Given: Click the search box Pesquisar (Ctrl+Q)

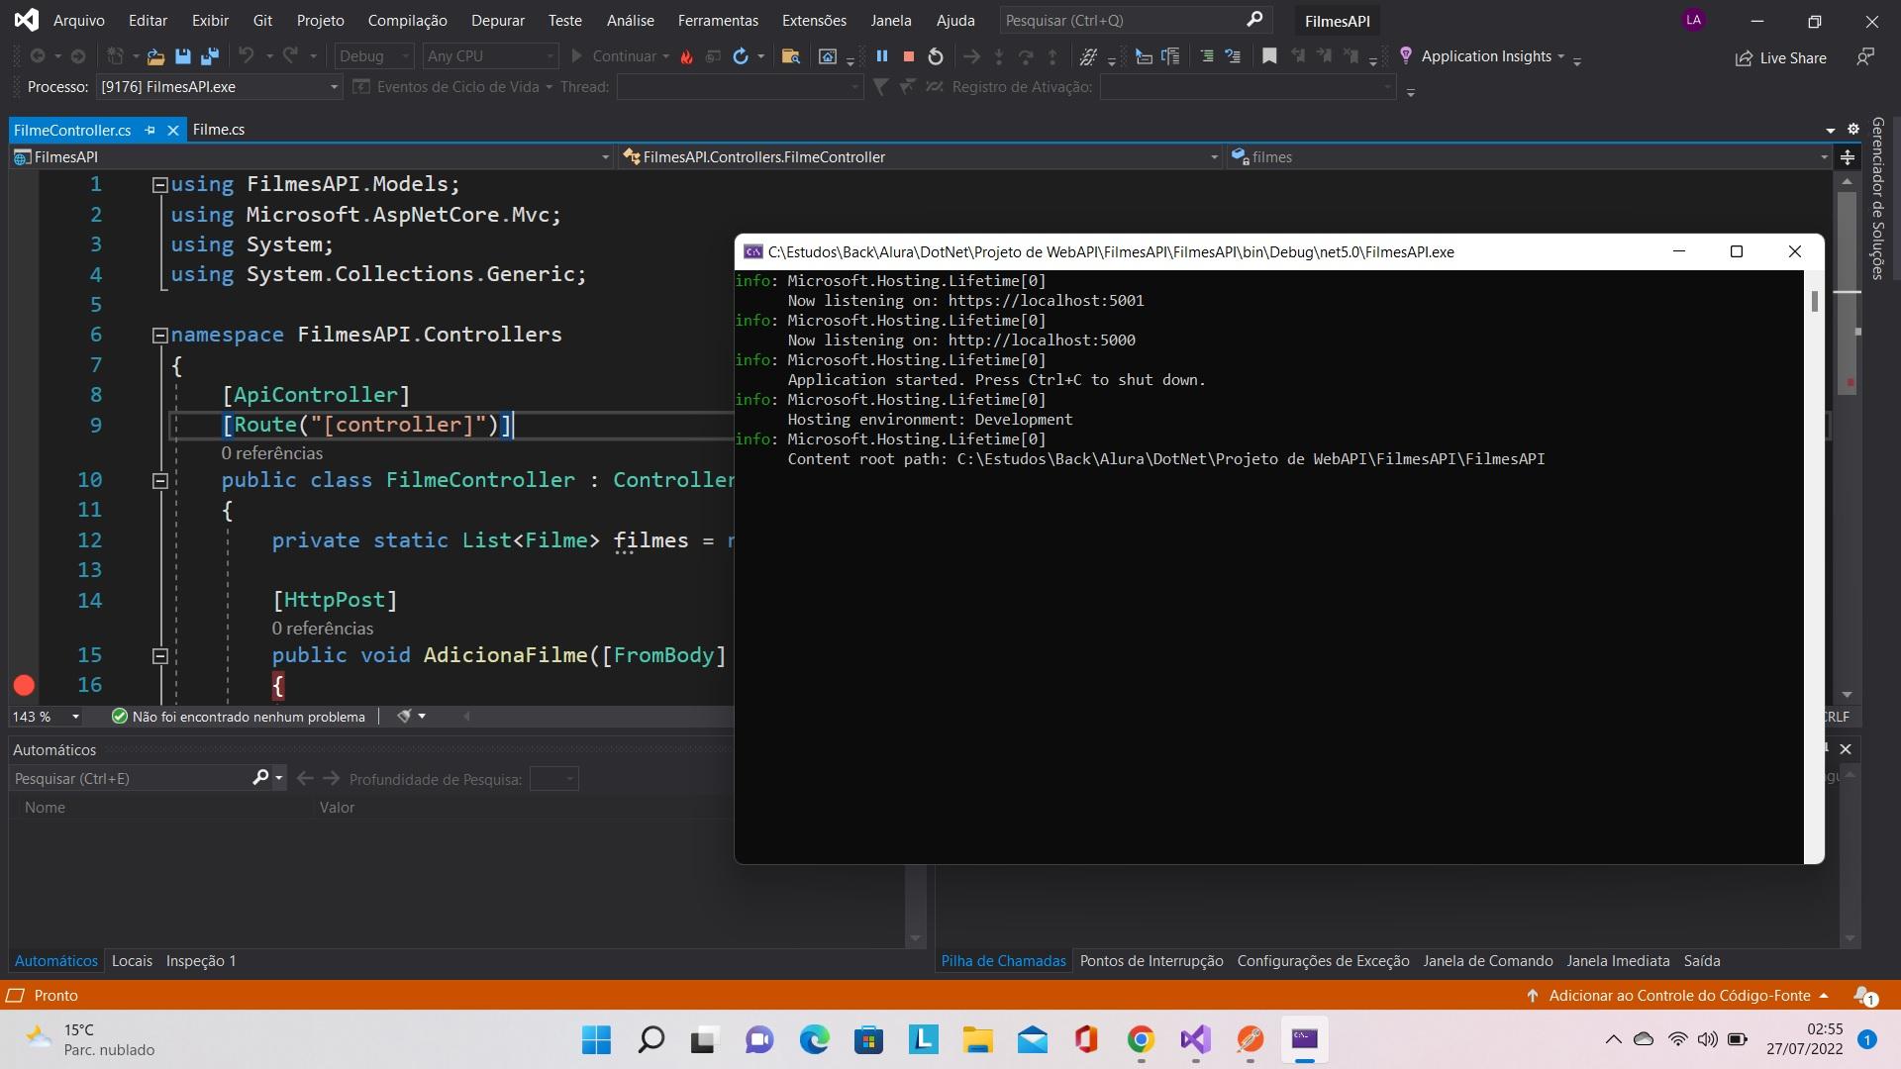Looking at the screenshot, I should (x=1134, y=20).
